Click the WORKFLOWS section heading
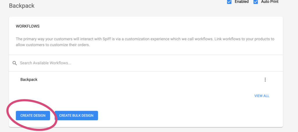 pyautogui.click(x=28, y=26)
